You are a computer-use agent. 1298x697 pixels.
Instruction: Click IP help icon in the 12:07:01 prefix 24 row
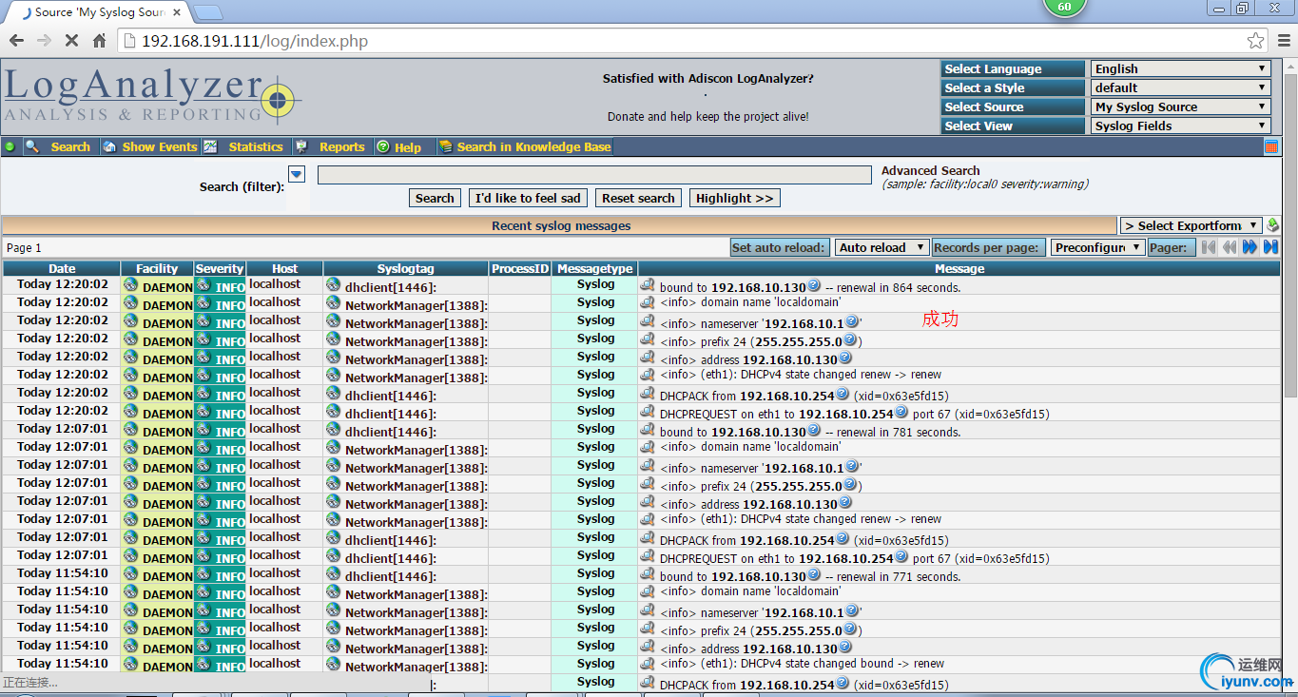tap(850, 483)
